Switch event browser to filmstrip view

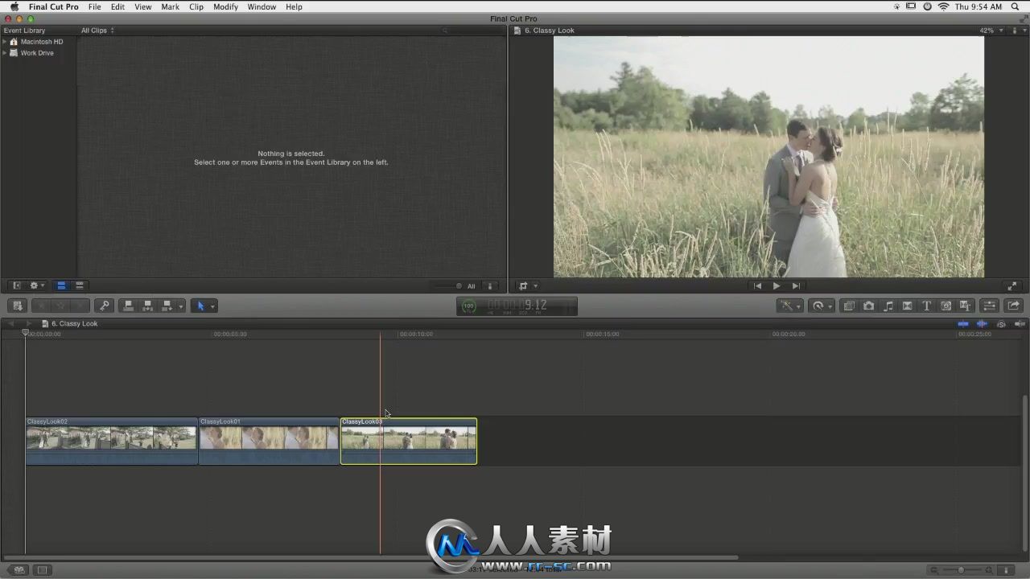pos(61,285)
